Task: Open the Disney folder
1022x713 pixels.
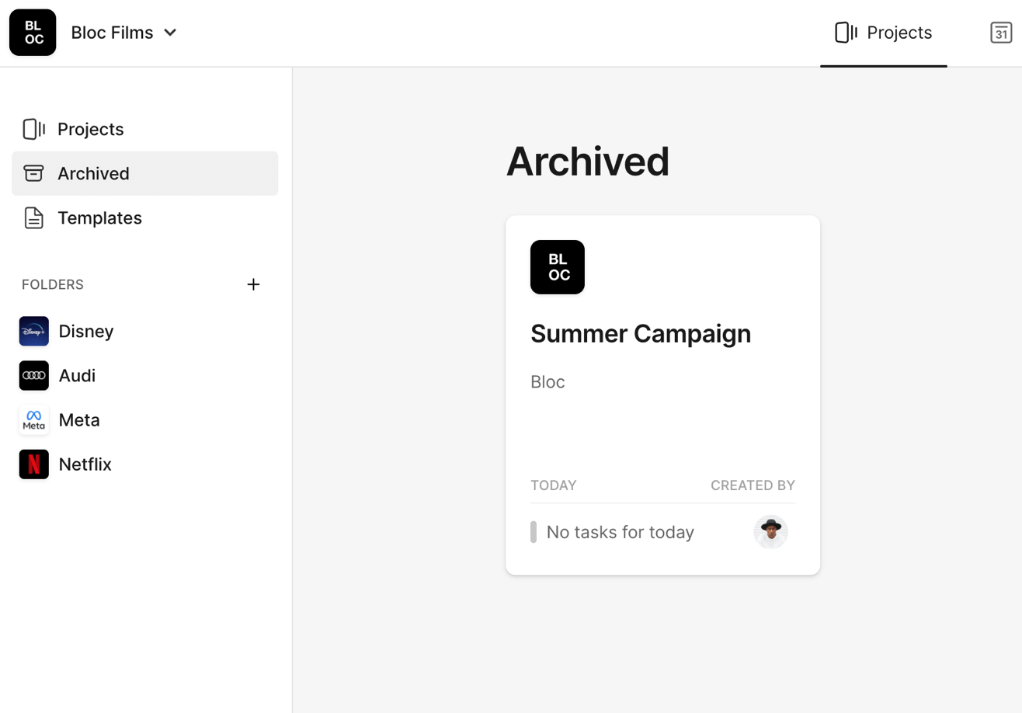Action: click(x=86, y=332)
